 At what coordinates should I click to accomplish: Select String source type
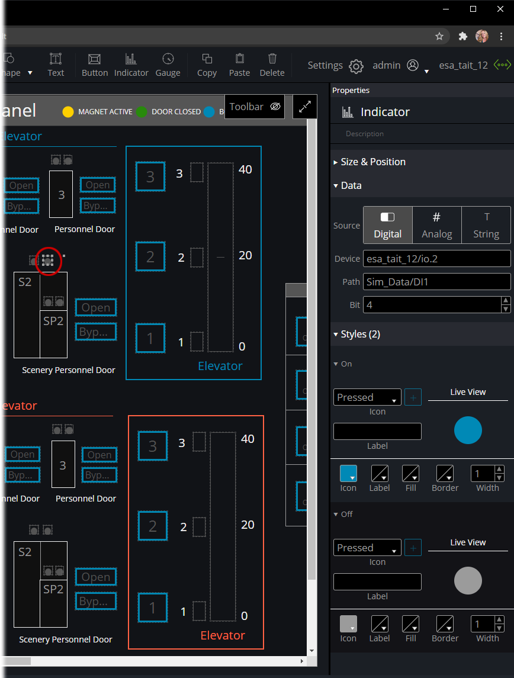pyautogui.click(x=486, y=225)
